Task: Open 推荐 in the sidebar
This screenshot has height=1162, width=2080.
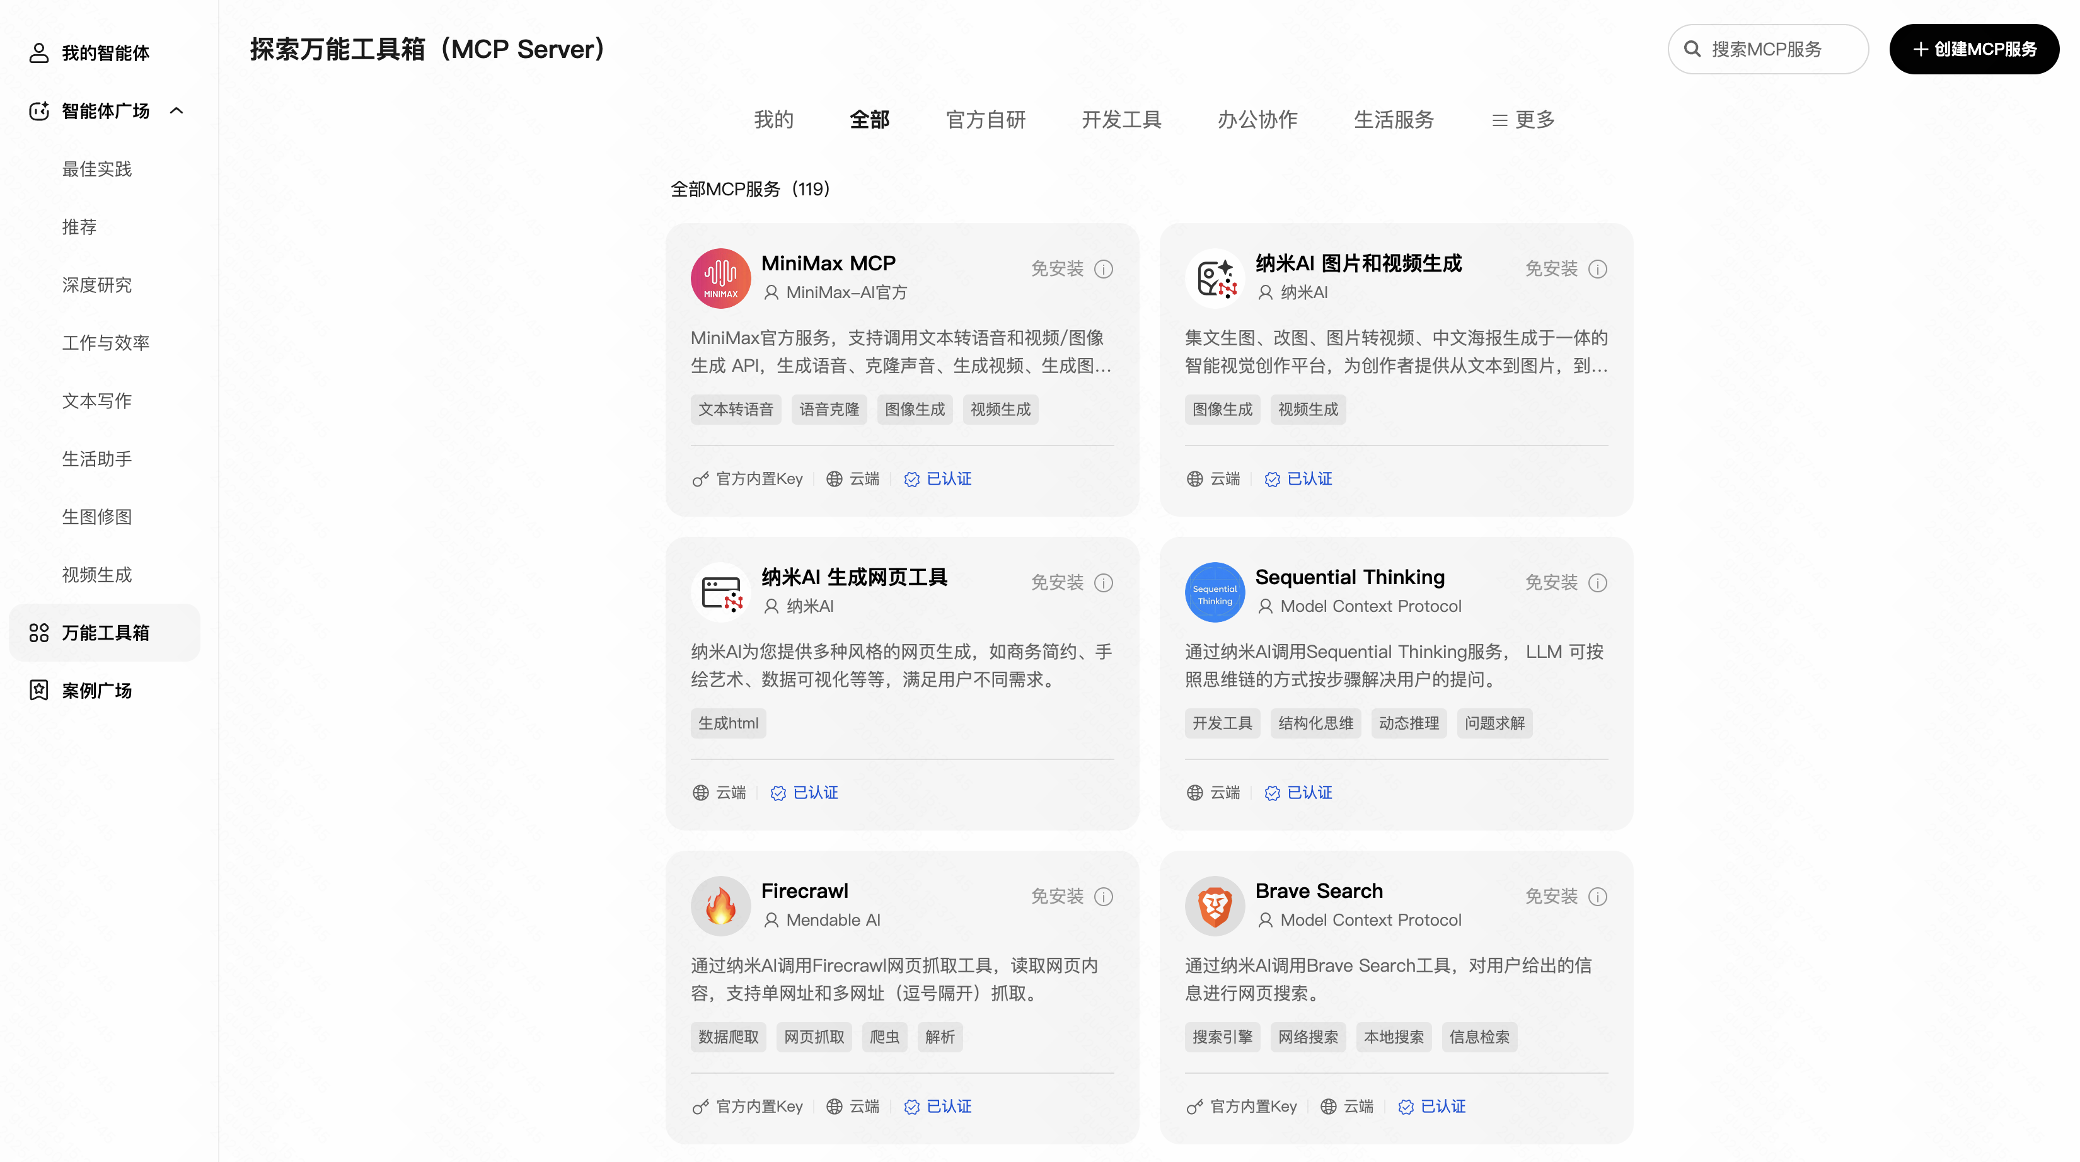Action: pyautogui.click(x=79, y=227)
